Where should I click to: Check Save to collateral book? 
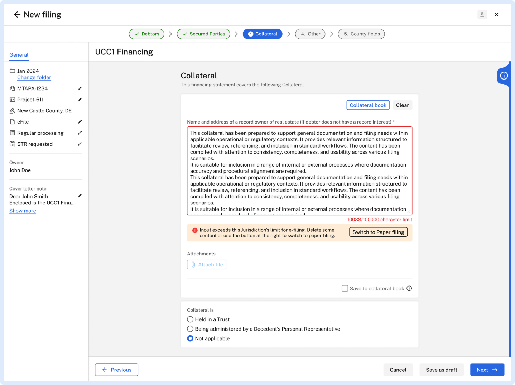pyautogui.click(x=345, y=288)
